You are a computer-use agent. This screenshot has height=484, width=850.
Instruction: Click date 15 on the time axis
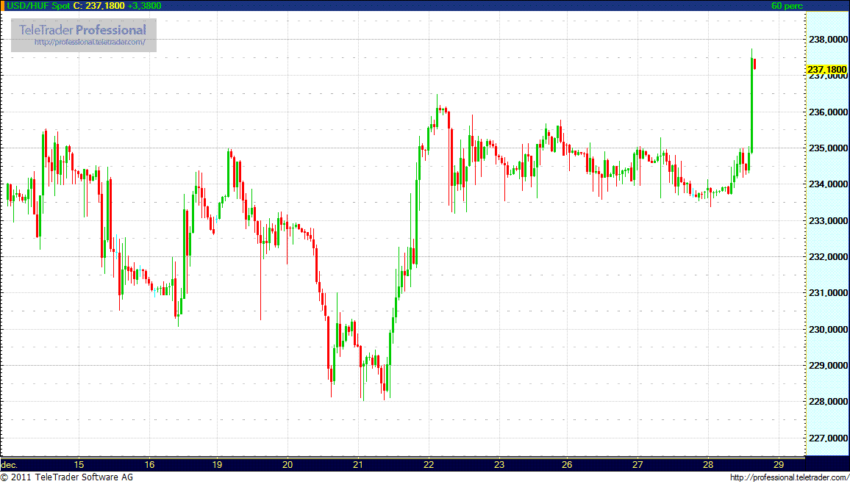pyautogui.click(x=79, y=465)
